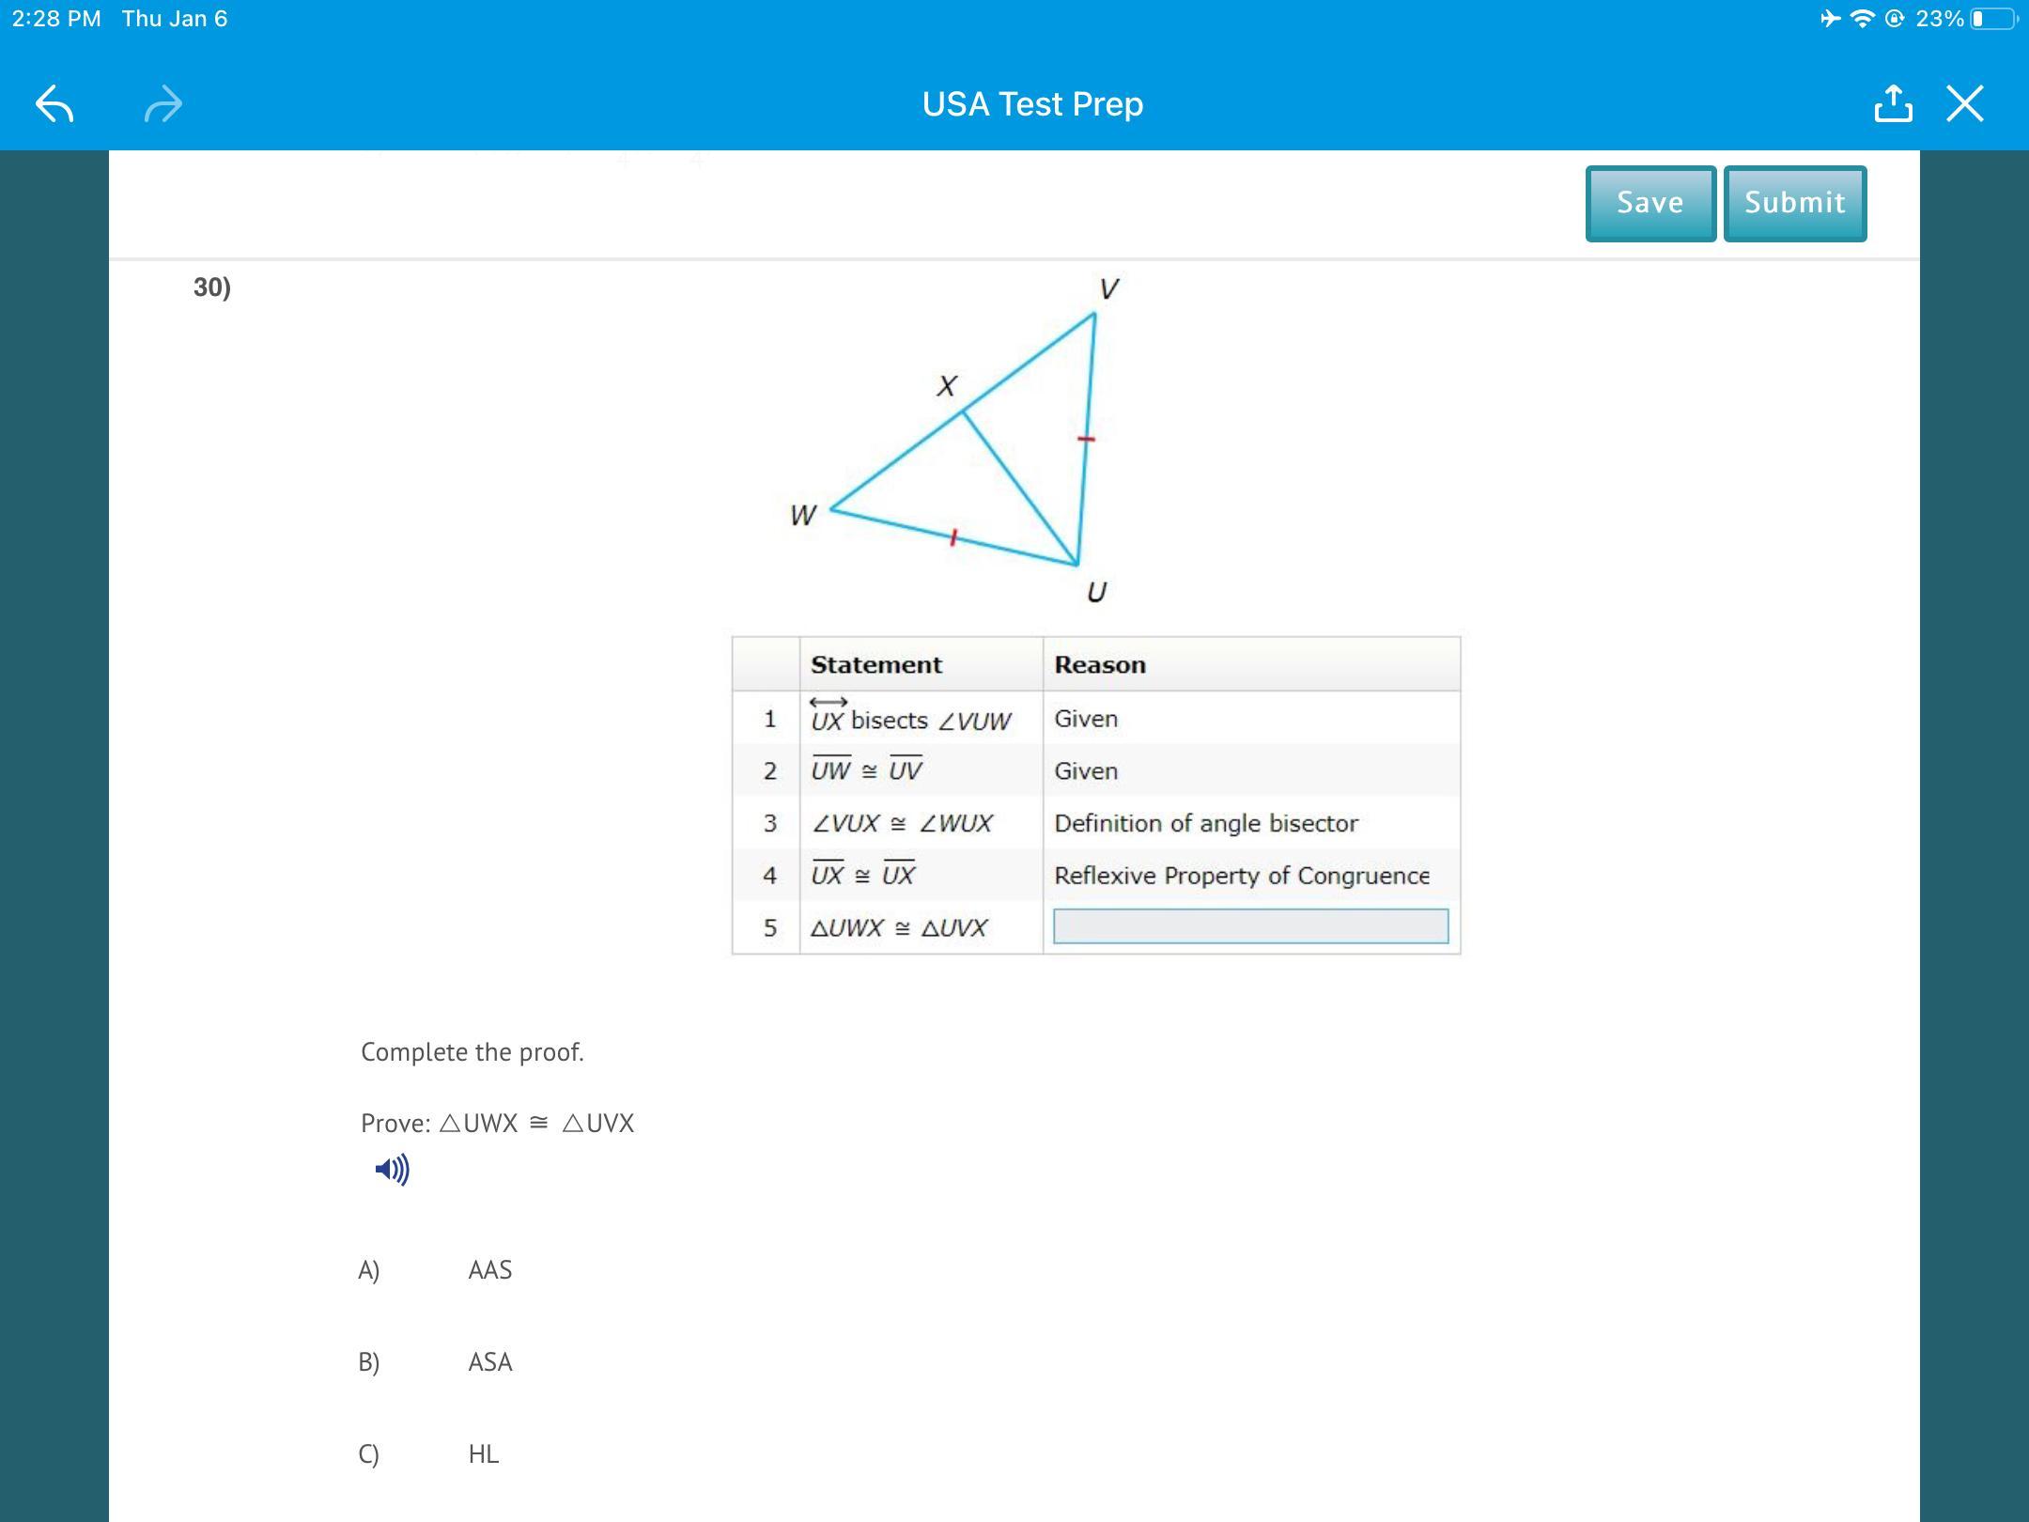Tap the forward arrow icon
The image size is (2029, 1522).
click(163, 103)
